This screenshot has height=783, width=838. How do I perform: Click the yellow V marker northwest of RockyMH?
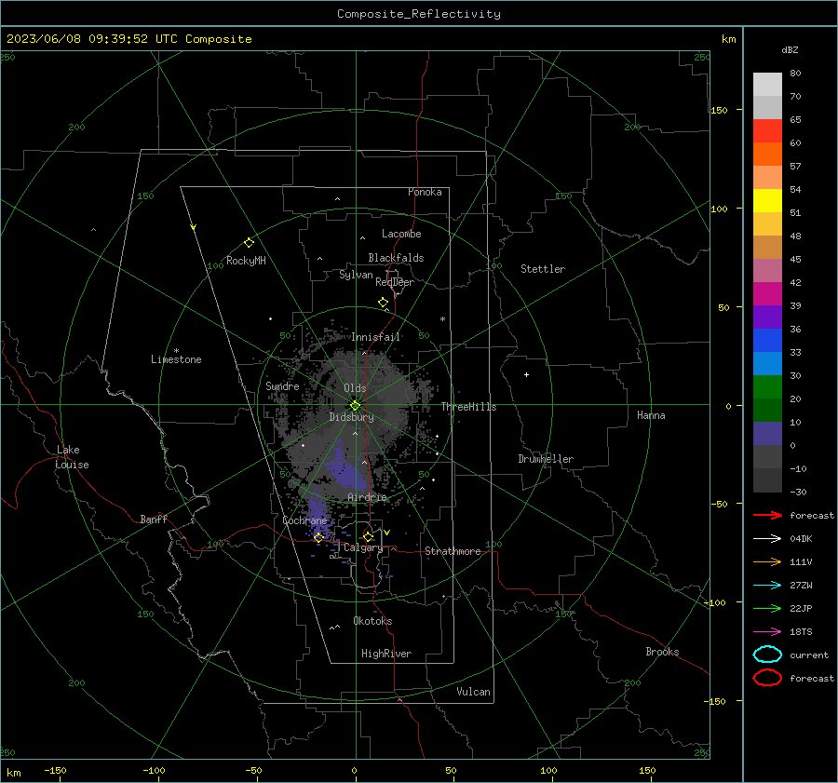coord(194,227)
